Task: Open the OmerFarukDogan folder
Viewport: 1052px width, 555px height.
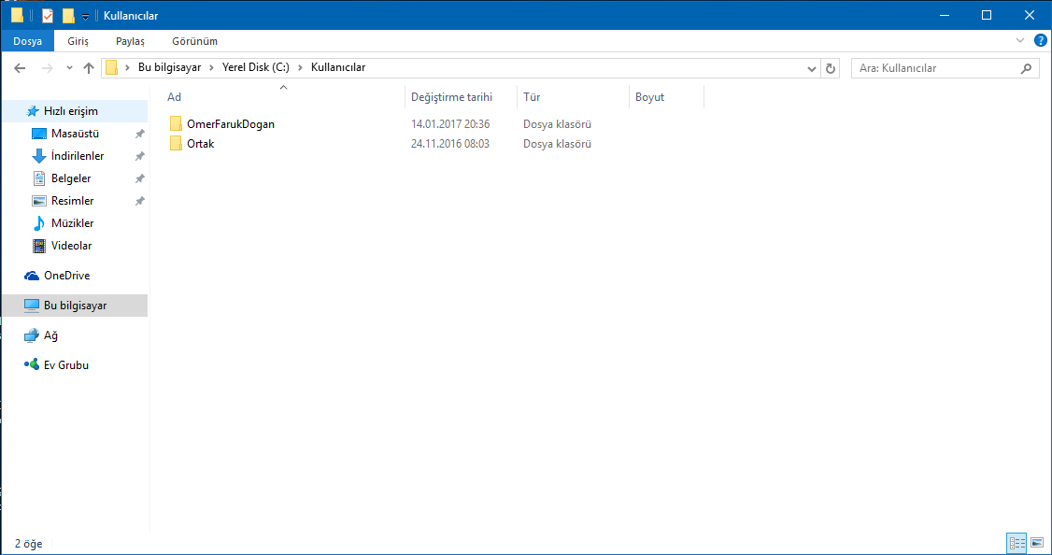Action: click(230, 123)
